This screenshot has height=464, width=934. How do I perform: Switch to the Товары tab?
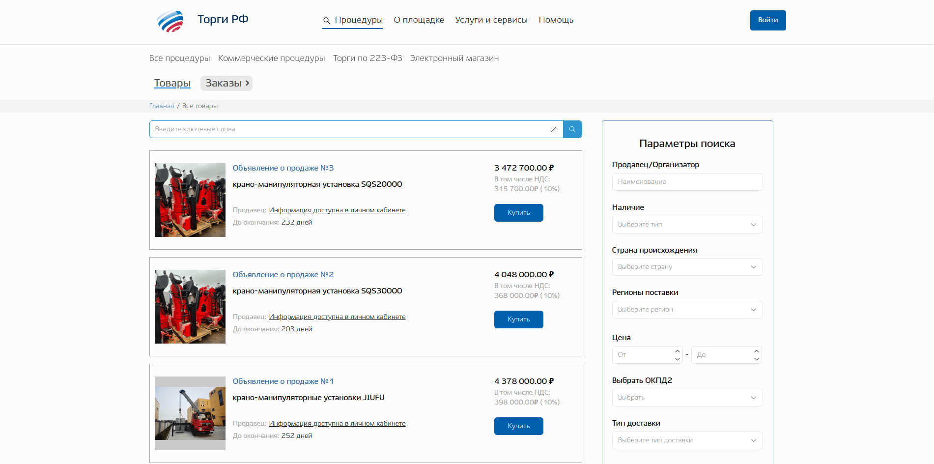point(172,83)
